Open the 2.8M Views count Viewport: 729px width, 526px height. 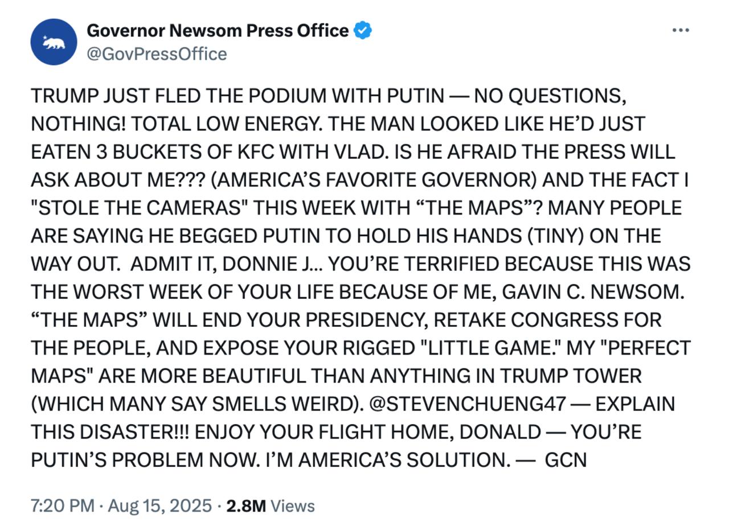270,506
